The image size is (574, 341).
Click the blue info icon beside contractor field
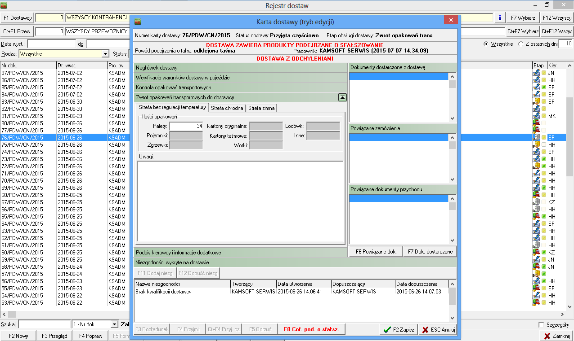[500, 18]
